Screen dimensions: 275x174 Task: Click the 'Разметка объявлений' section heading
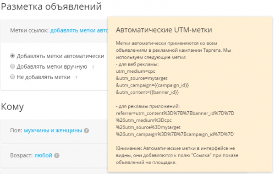pos(51,7)
